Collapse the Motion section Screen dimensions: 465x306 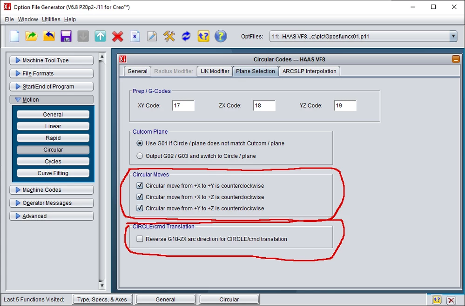(51, 99)
